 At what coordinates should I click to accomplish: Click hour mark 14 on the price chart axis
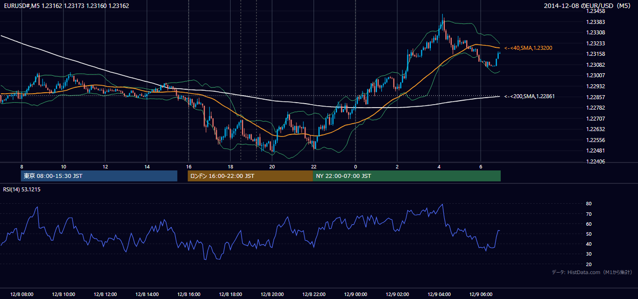147,166
